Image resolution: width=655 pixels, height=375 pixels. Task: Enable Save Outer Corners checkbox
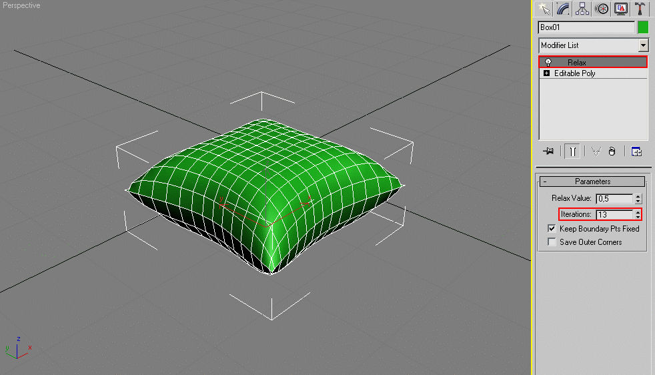[x=552, y=242]
